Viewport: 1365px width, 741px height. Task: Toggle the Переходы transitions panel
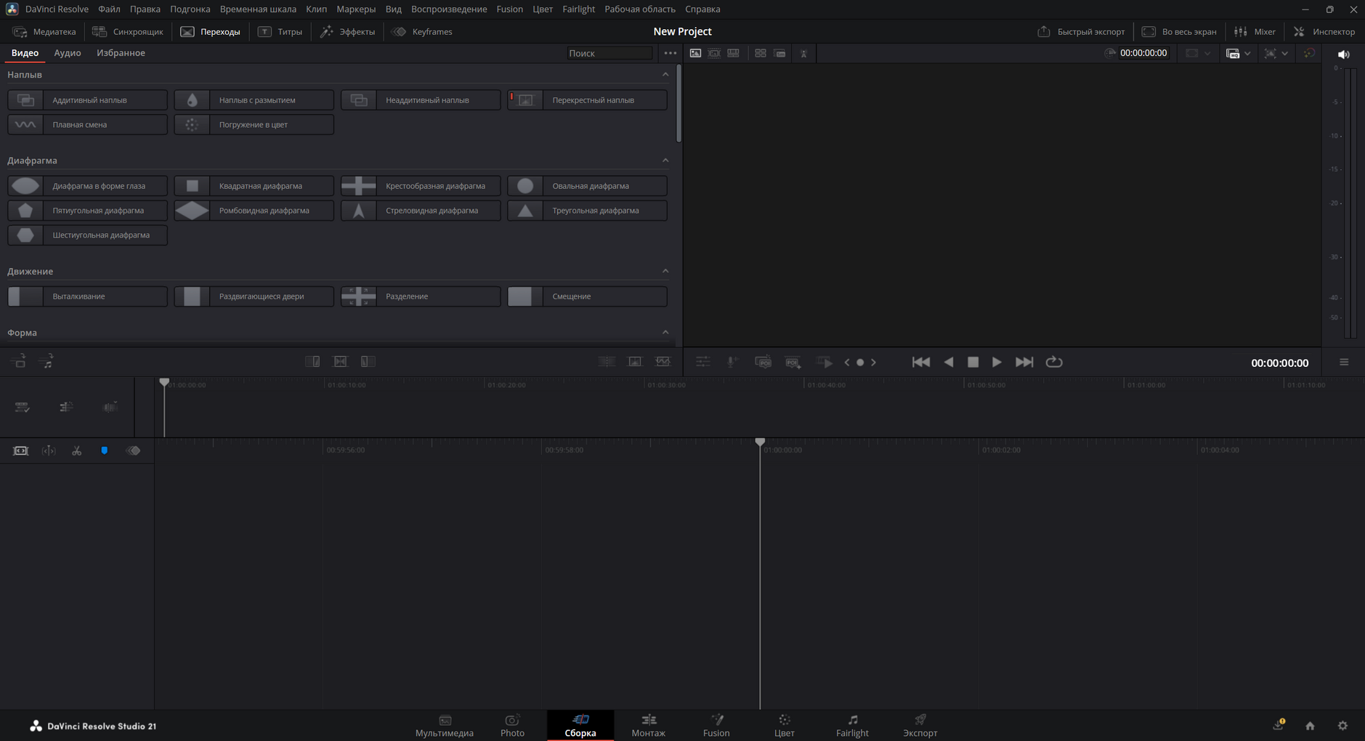point(211,31)
